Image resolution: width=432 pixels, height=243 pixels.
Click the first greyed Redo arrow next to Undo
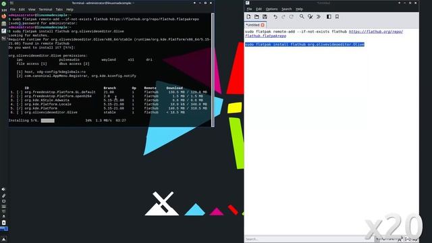tap(283, 17)
